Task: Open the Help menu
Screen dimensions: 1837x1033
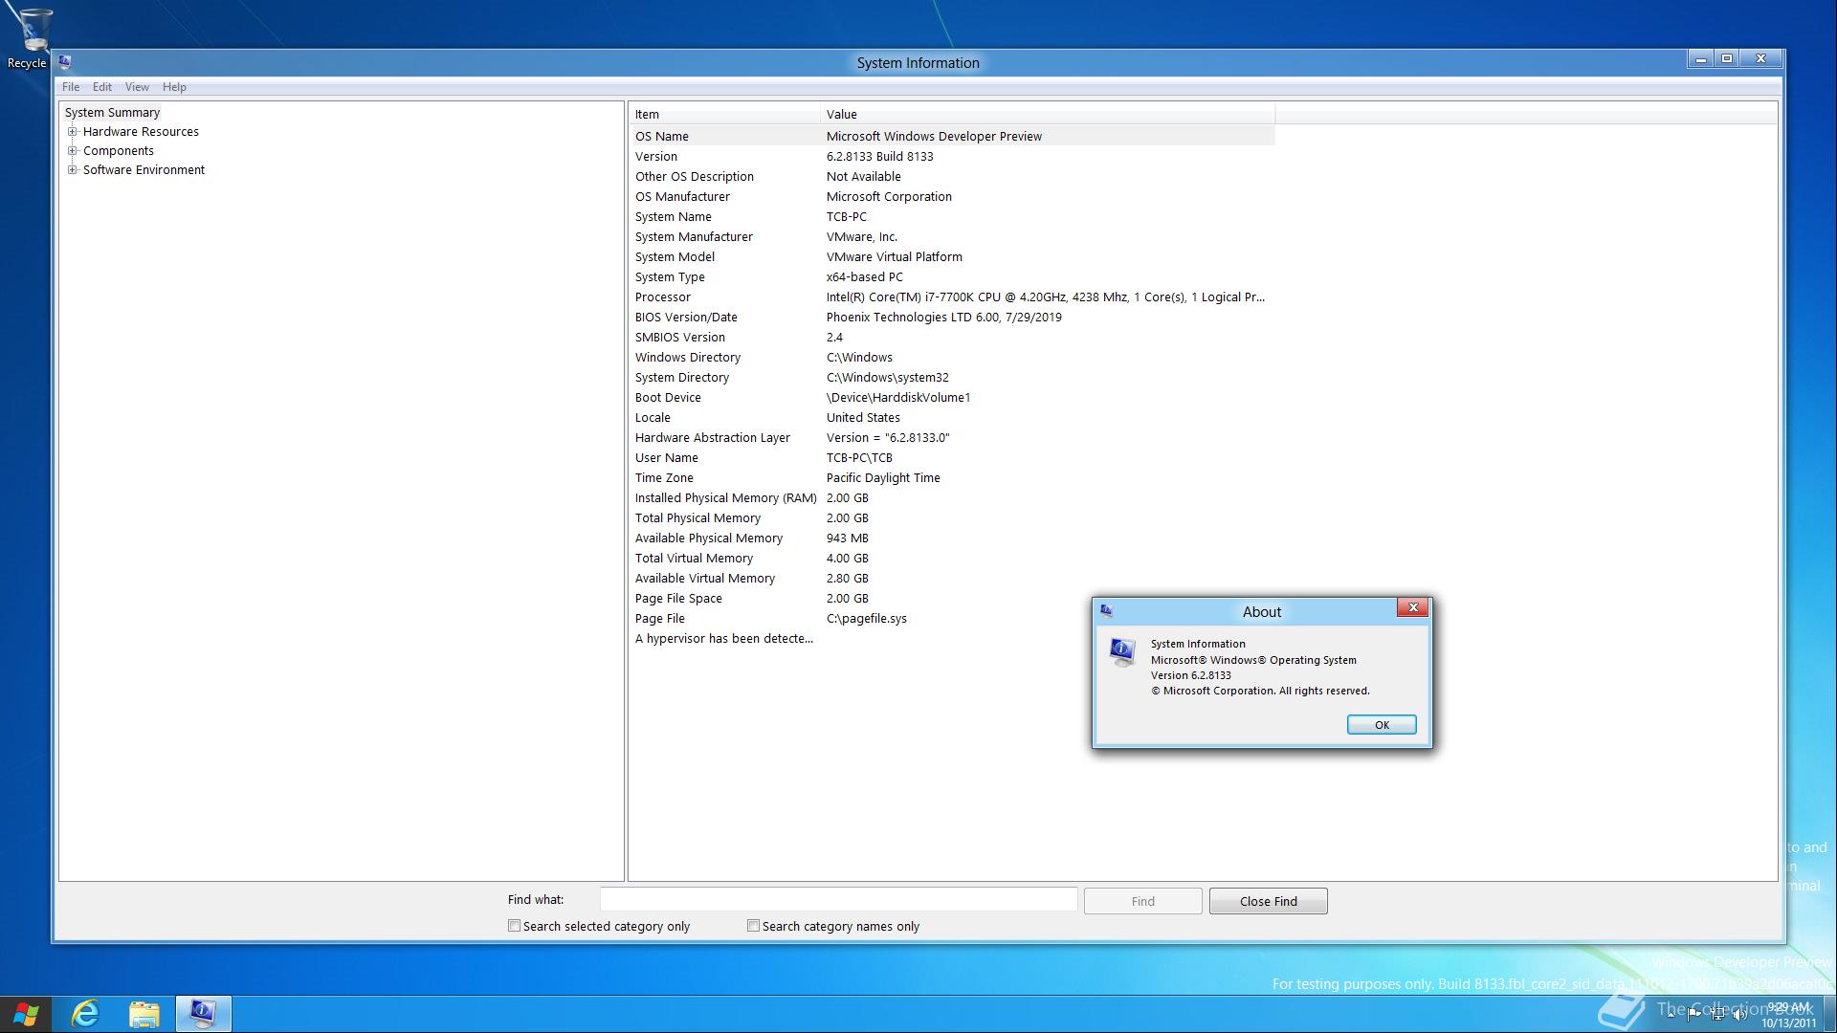Action: [x=174, y=87]
